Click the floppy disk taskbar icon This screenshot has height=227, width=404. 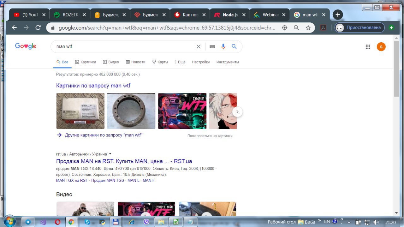click(x=116, y=222)
